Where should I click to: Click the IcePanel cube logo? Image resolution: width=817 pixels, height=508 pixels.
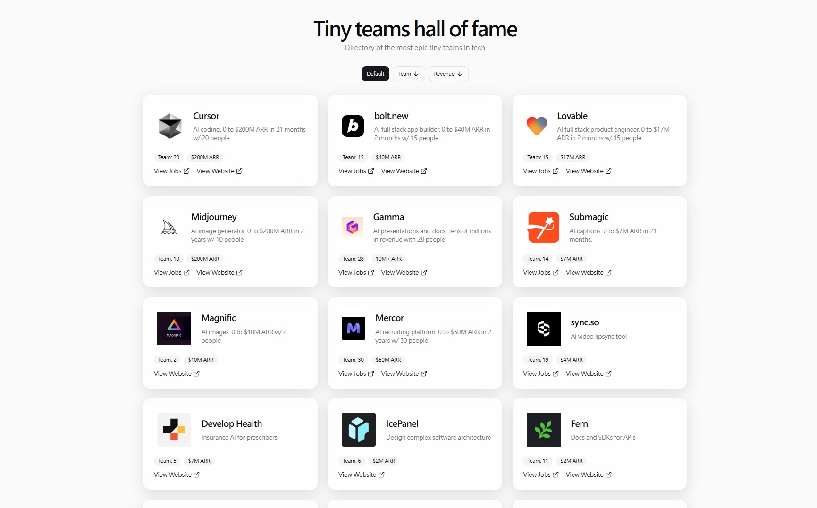[359, 430]
